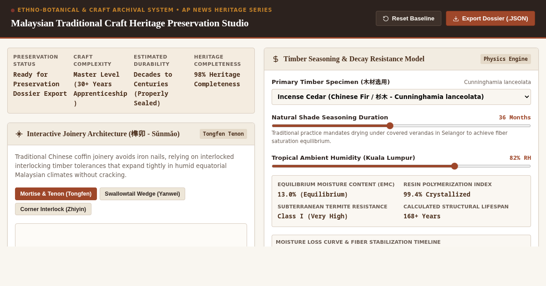Screen dimensions: 546x286
Task: Click the '36 Months' seasoning value
Action: [515, 118]
